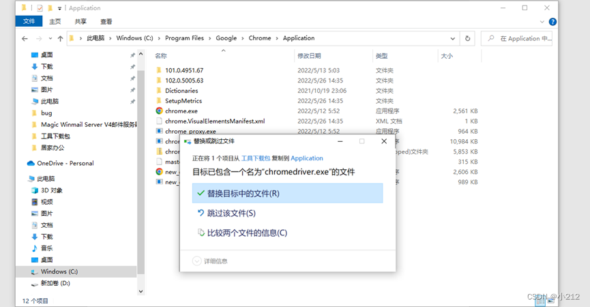Select the chrome.exe Chrome icon
Image resolution: width=590 pixels, height=307 pixels.
(159, 111)
